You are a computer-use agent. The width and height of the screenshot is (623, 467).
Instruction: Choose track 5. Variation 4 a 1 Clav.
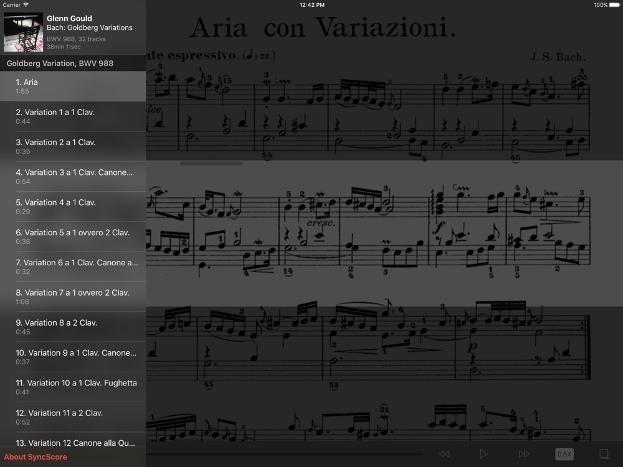click(73, 207)
